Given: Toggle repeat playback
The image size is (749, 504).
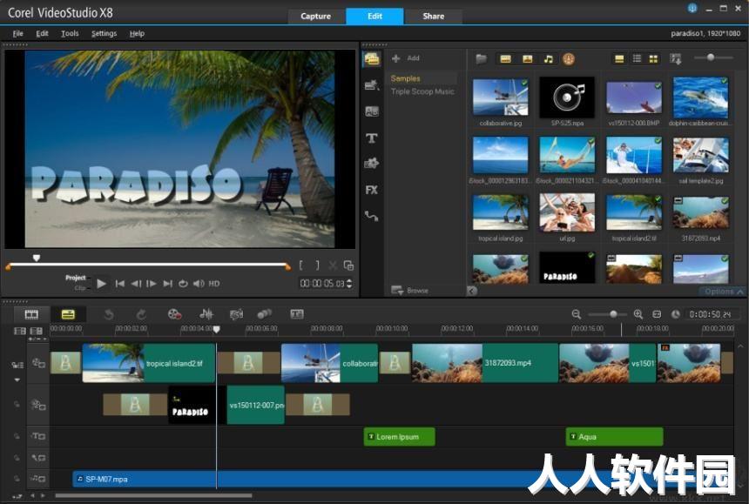Looking at the screenshot, I should [183, 284].
